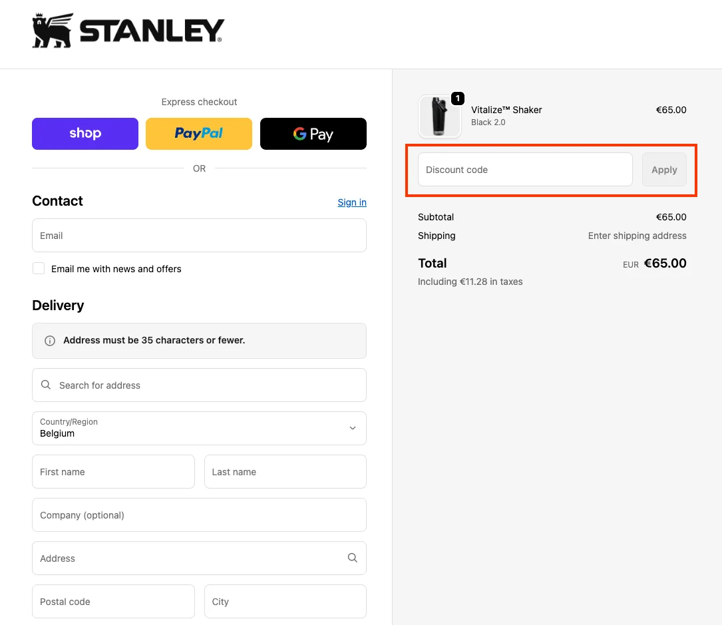The height and width of the screenshot is (625, 722).
Task: Click Including €11.28 in taxes text
Action: (470, 282)
